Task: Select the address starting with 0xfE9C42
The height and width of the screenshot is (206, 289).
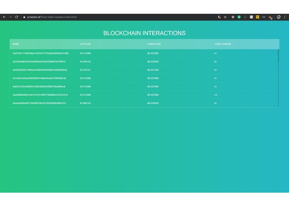Action: [39, 86]
